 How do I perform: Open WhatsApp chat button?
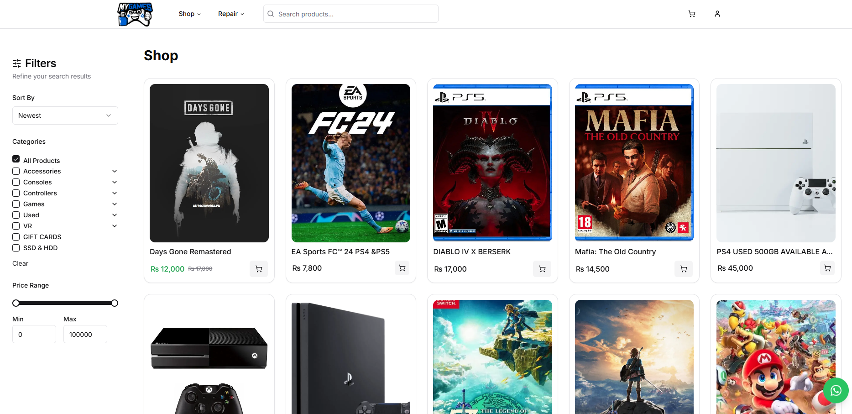[x=836, y=390]
